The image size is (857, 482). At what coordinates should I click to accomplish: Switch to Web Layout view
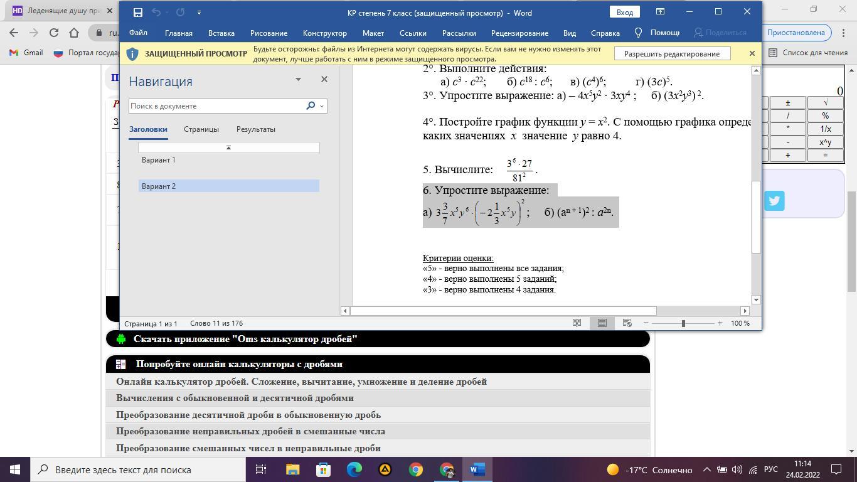(x=627, y=323)
